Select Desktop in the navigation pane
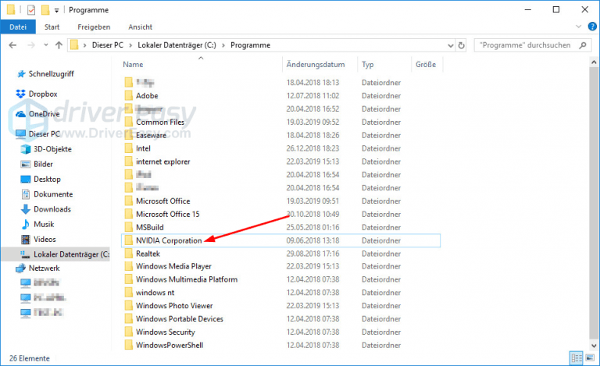This screenshot has height=366, width=600. pyautogui.click(x=47, y=179)
